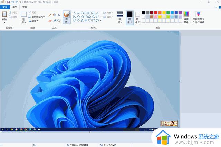Switch to the 主页 (Home) tab
221x147 pixels.
(x=15, y=7)
